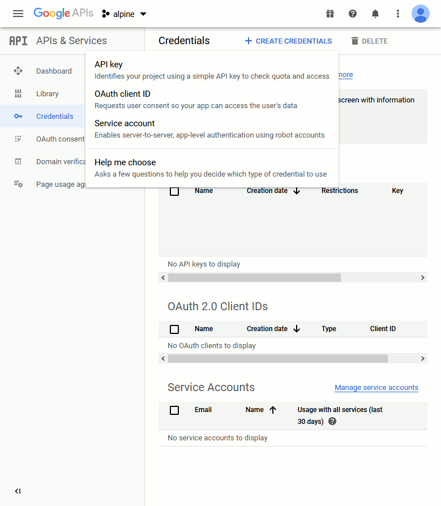441x506 pixels.
Task: Click the Client ID column header
Action: pos(383,329)
